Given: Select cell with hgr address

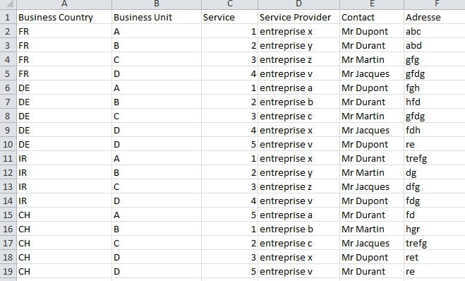Looking at the screenshot, I should click(x=435, y=229).
